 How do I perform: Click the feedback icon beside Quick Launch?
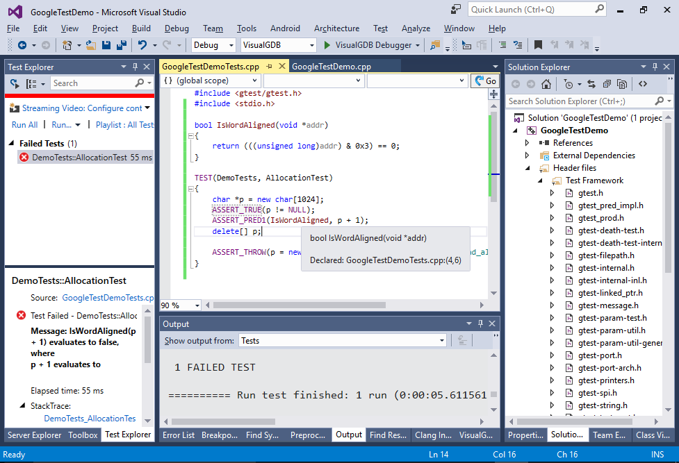click(x=456, y=9)
